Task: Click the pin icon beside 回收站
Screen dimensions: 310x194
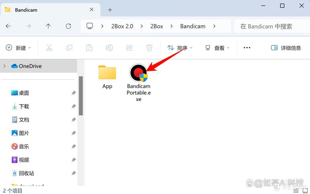Action: 73,173
